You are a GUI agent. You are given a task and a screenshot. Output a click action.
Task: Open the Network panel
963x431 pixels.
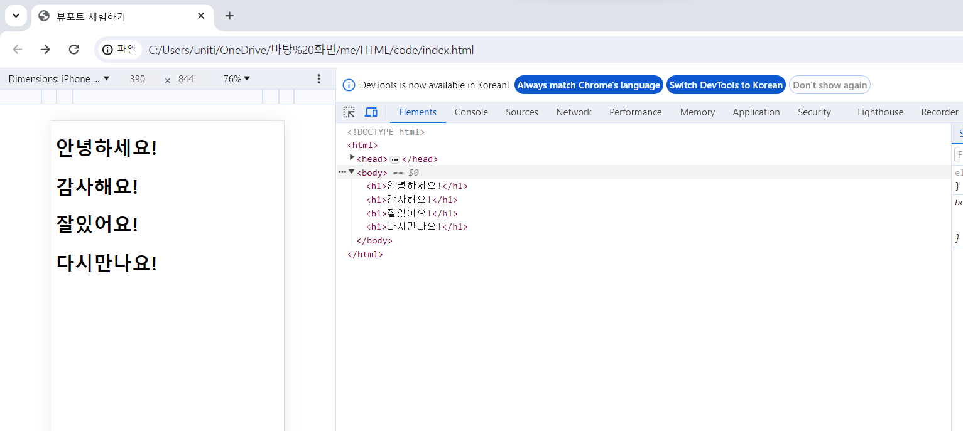[574, 112]
